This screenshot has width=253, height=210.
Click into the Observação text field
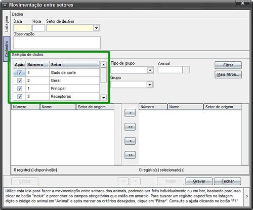pos(57,43)
